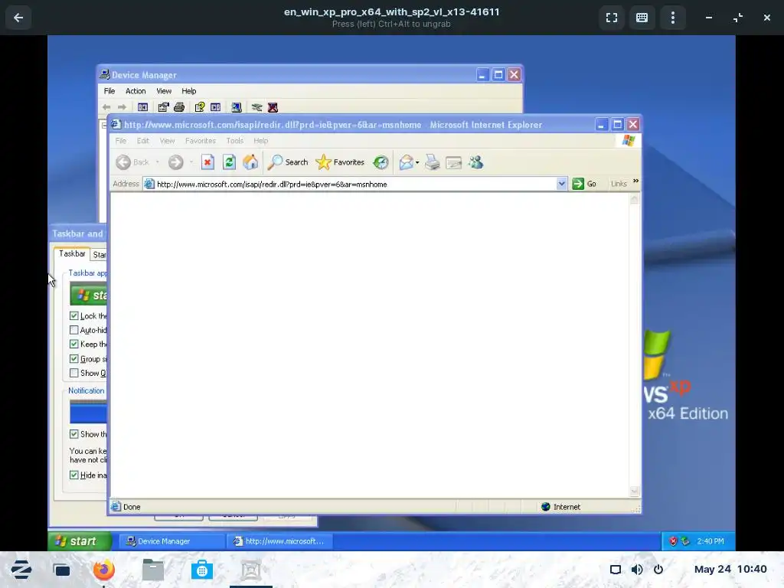The width and height of the screenshot is (784, 588).
Task: Select the Taskbar tab in properties dialog
Action: tap(72, 253)
